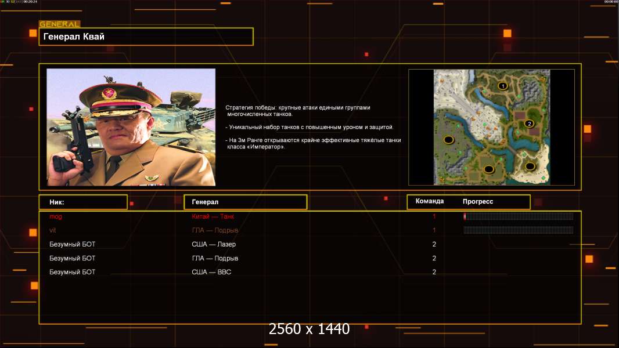Click the Прогресс column header

478,201
